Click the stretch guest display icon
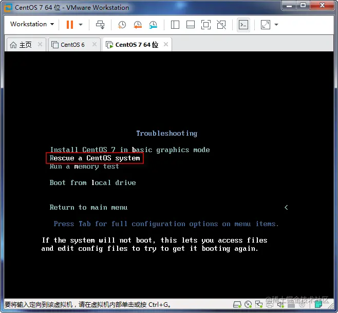Viewport: 338px width, 313px height. coord(266,25)
